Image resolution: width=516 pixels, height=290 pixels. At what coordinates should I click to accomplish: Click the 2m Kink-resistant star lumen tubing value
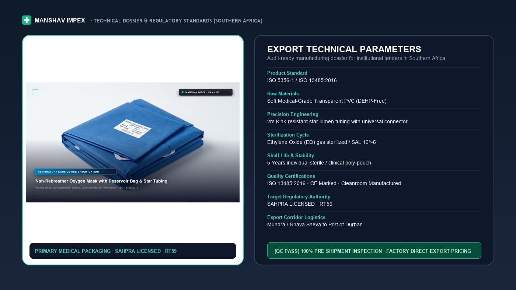pos(337,121)
